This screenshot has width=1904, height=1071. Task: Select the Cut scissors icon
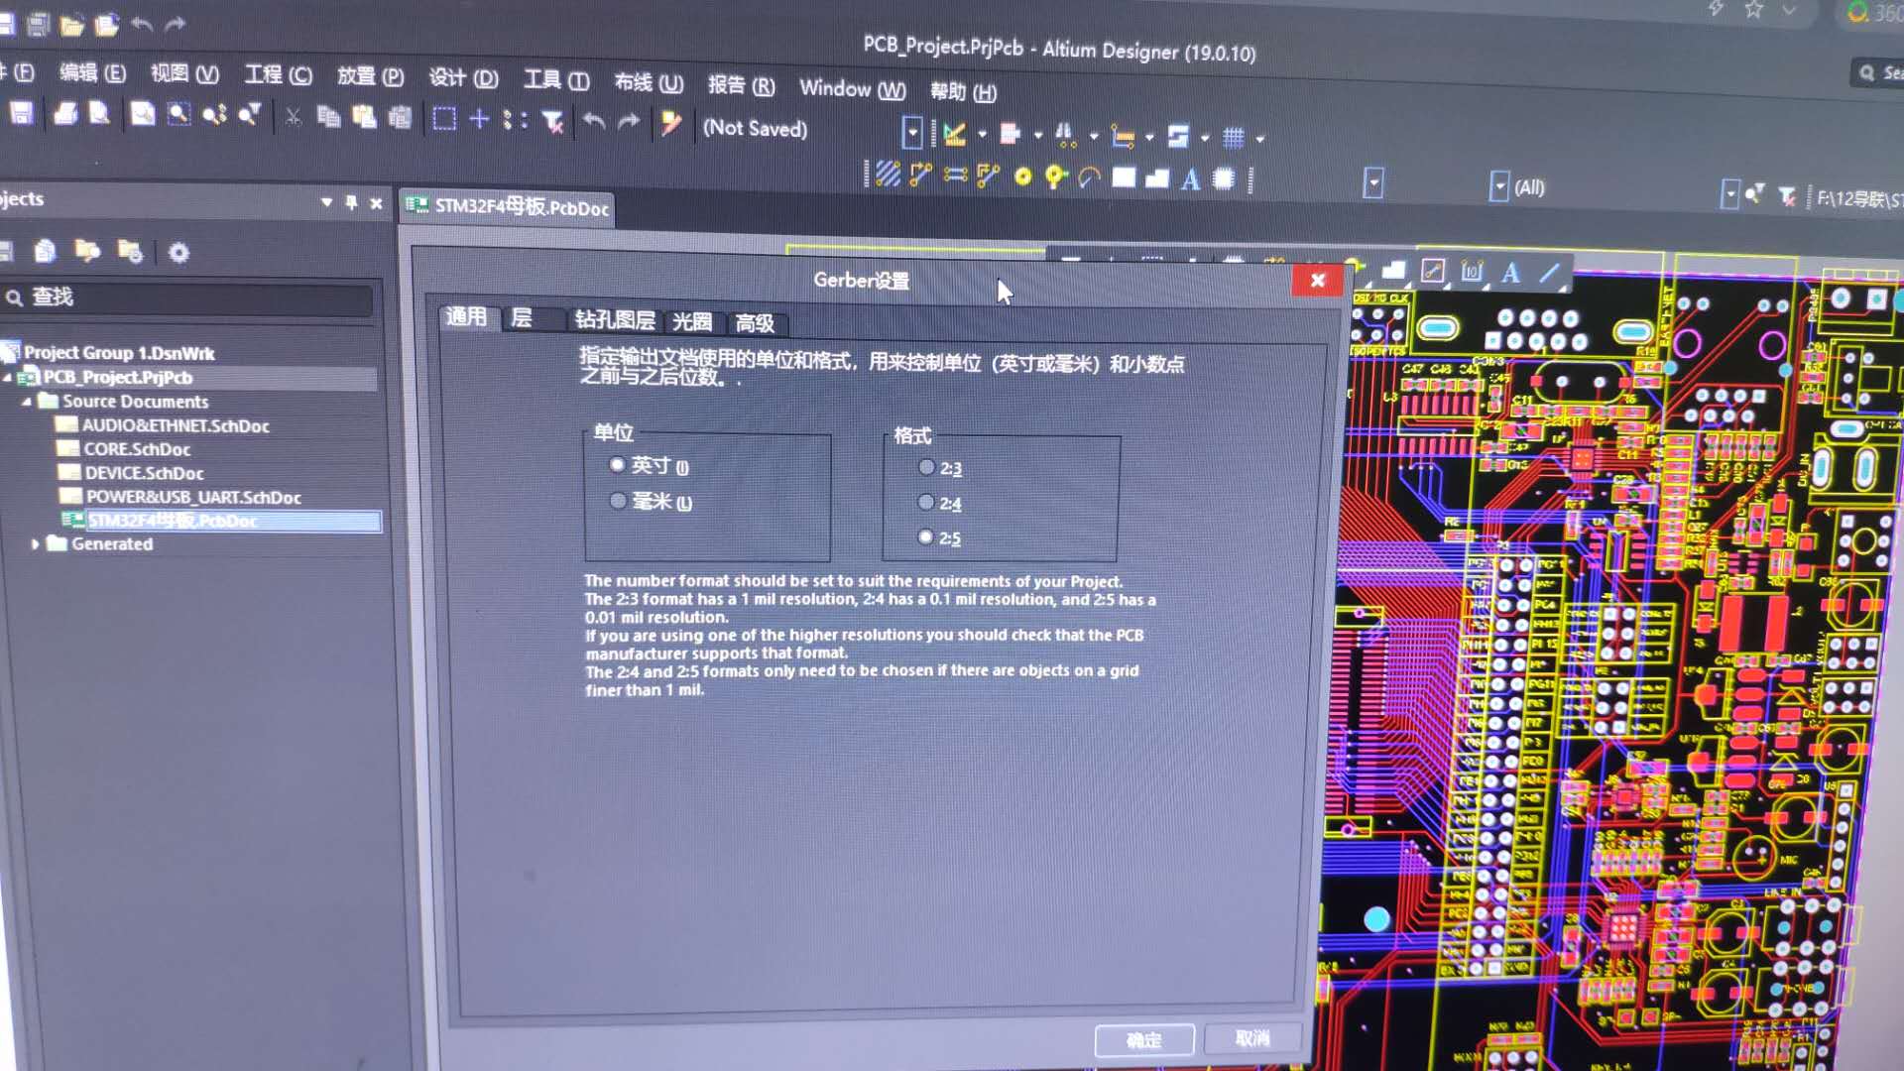[x=293, y=117]
